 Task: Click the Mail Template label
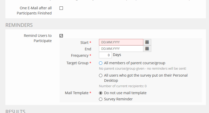77,93
